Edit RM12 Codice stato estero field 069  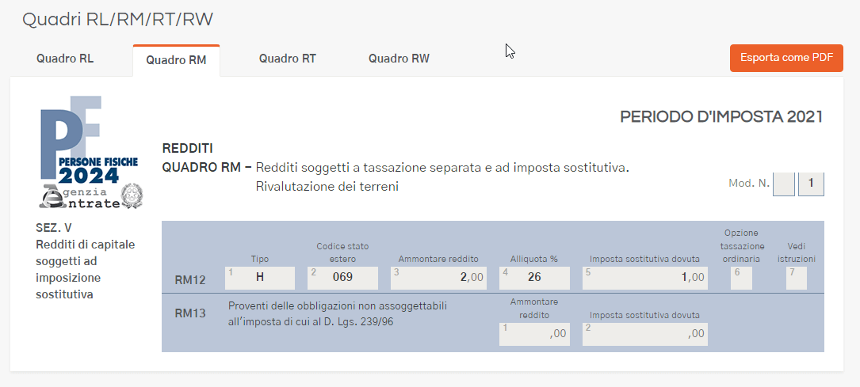pos(342,278)
